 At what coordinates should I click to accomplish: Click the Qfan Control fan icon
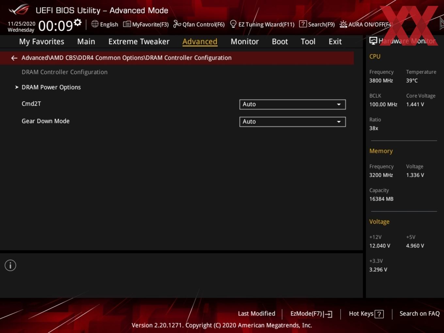[177, 24]
